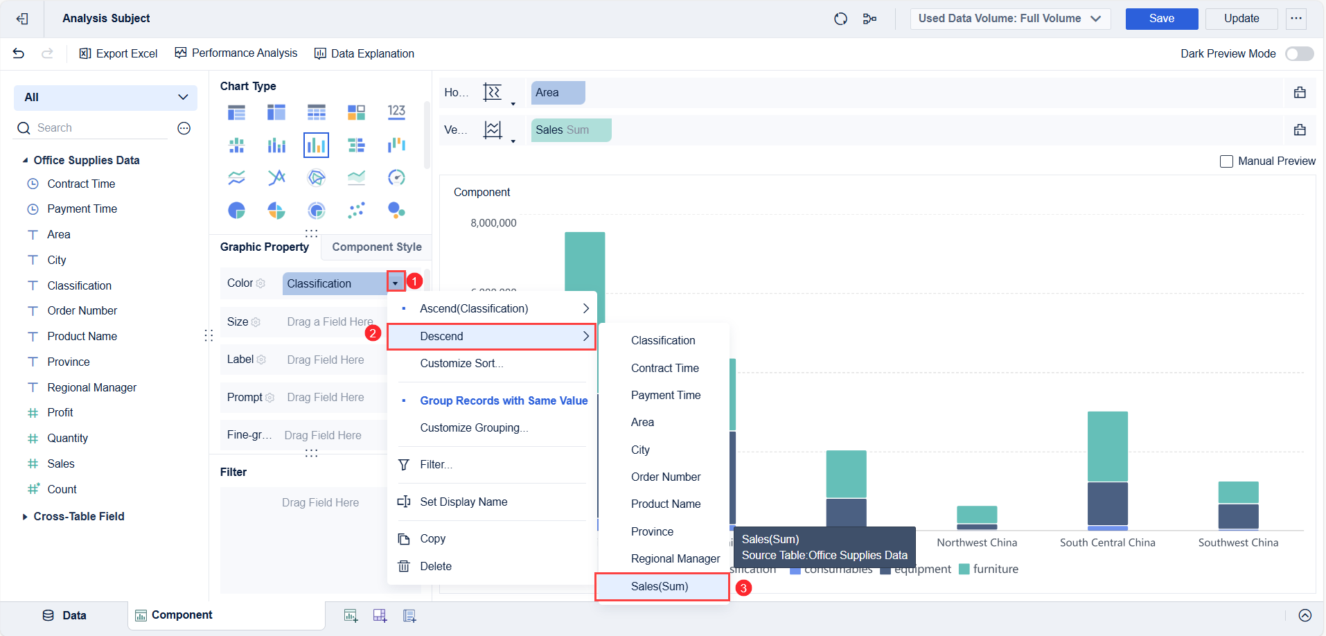Select Sales(Sum) in the submenu

click(662, 587)
